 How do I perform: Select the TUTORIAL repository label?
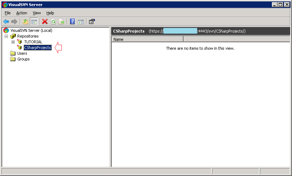33,42
